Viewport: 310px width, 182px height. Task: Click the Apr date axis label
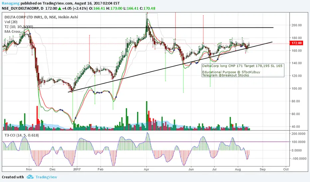[146, 169]
